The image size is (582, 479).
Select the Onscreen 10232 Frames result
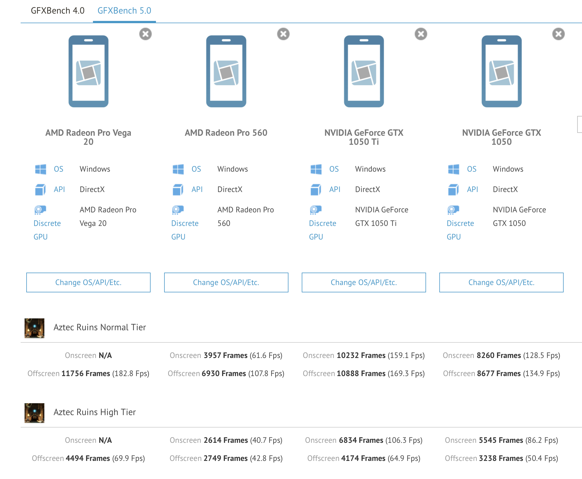pyautogui.click(x=364, y=355)
